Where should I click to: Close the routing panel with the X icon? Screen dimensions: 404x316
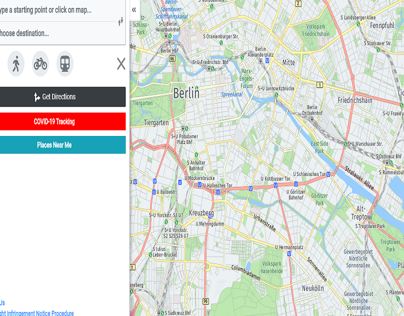click(121, 63)
